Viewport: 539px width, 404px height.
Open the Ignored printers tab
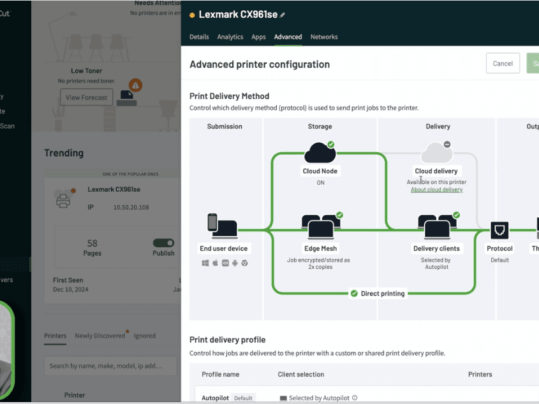pos(144,336)
